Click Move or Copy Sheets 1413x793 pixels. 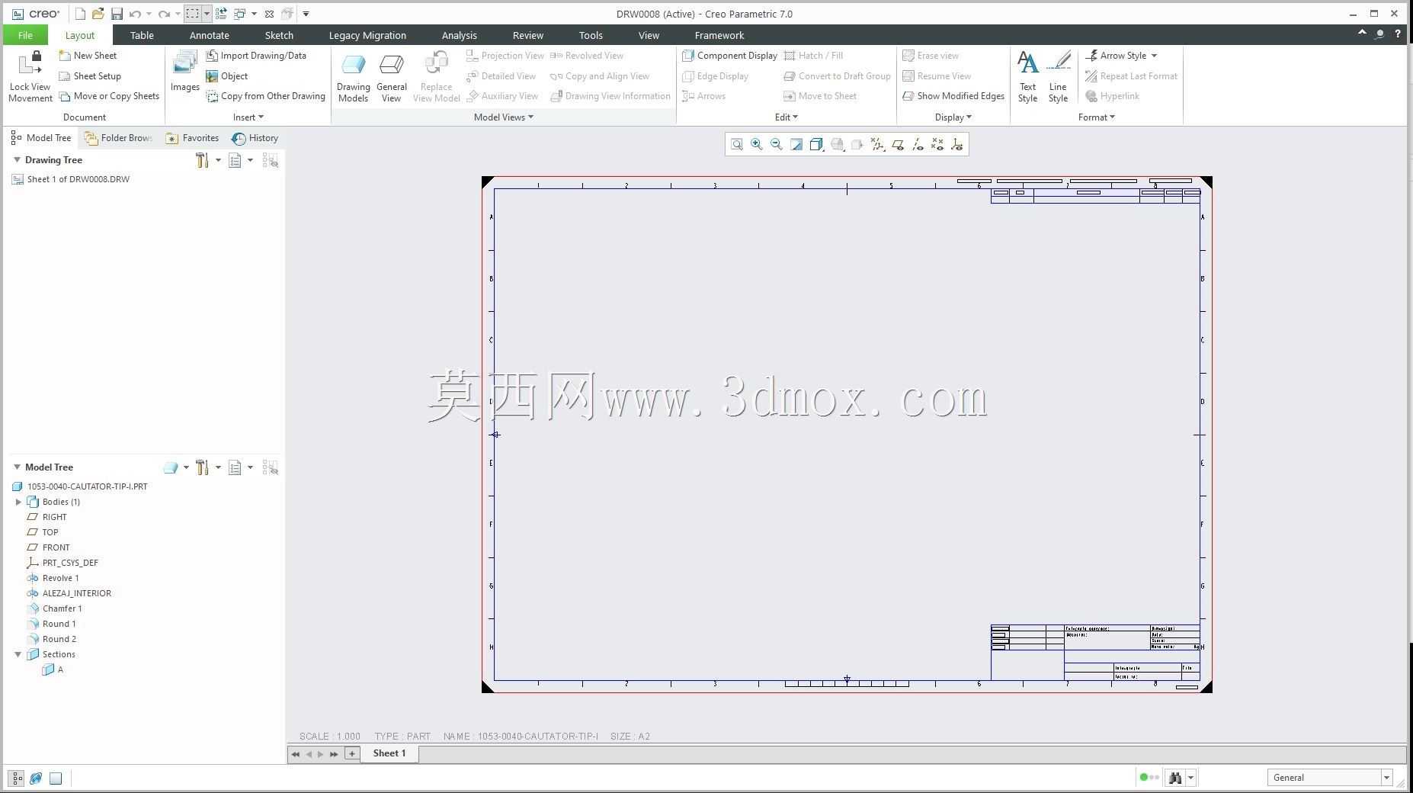tap(109, 96)
